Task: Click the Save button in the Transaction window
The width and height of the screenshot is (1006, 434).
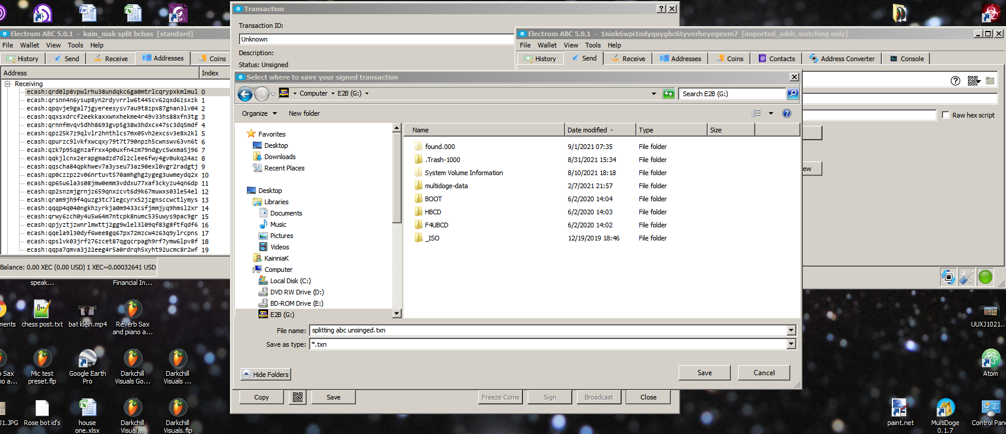Action: pyautogui.click(x=333, y=397)
